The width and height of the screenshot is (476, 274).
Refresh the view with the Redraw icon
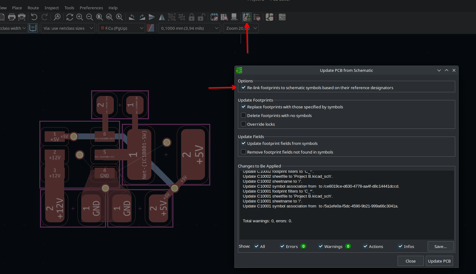click(x=69, y=17)
